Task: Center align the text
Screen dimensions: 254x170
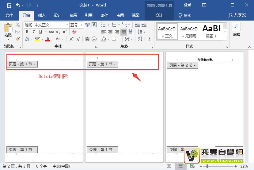Action: (x=110, y=32)
